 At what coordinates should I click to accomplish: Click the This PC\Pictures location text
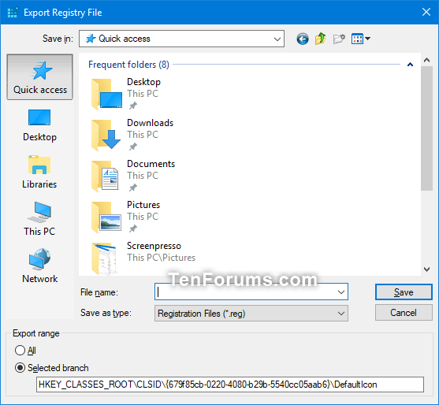pyautogui.click(x=162, y=258)
